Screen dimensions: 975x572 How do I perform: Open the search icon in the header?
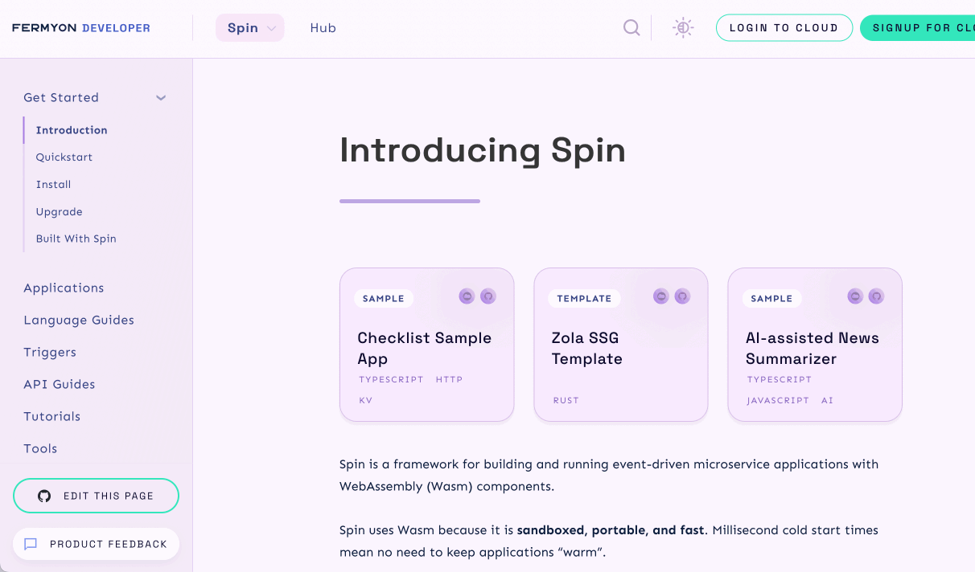[631, 27]
